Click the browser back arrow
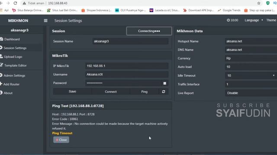Image resolution: width=277 pixels, height=155 pixels. tap(1, 3)
